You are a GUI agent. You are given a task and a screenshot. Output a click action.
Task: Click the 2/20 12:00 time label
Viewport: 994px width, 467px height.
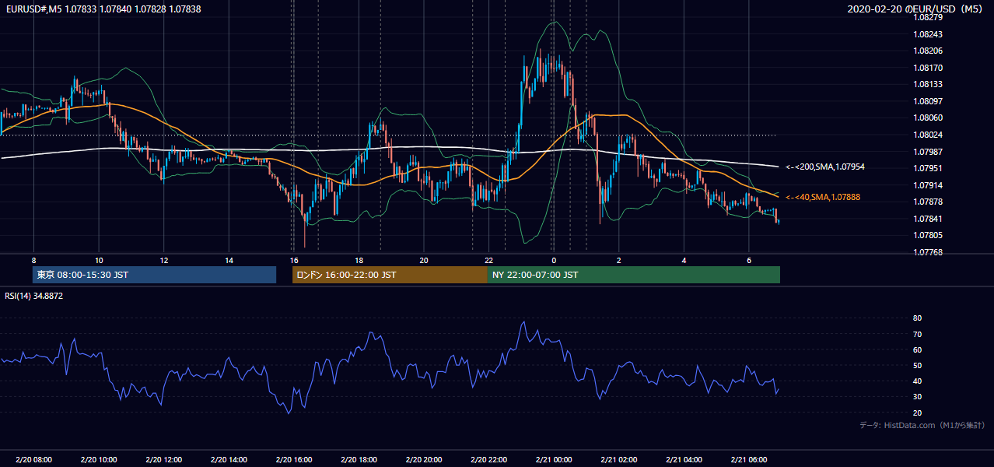pyautogui.click(x=163, y=460)
